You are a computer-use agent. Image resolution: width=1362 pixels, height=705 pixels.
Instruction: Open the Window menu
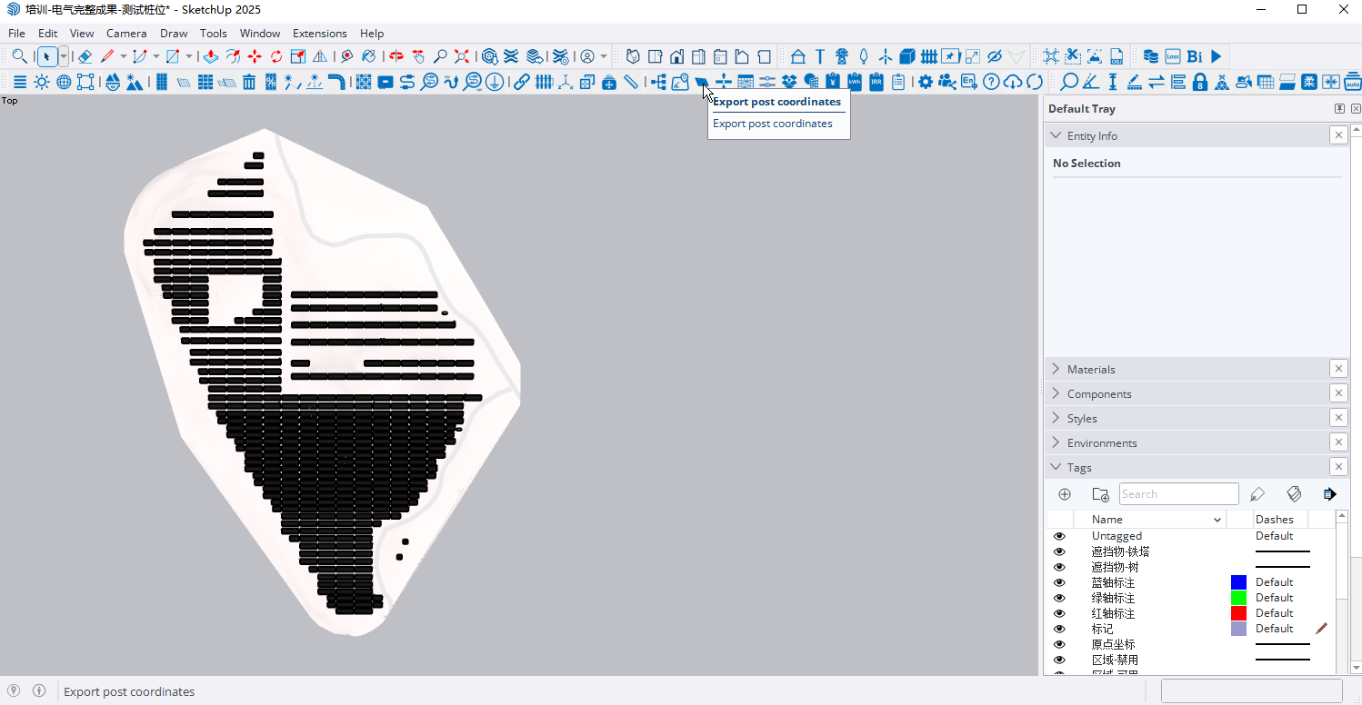[260, 33]
